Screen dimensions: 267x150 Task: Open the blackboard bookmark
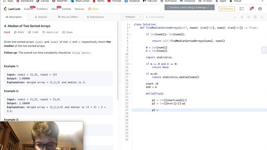point(25,1)
